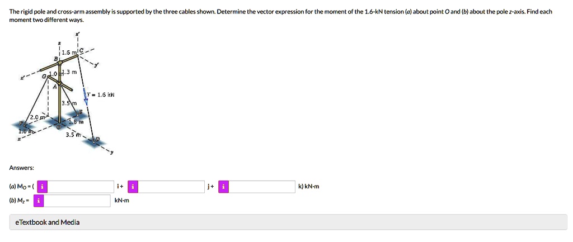
Task: Click info icon beside the Mz field
Action: (x=39, y=201)
